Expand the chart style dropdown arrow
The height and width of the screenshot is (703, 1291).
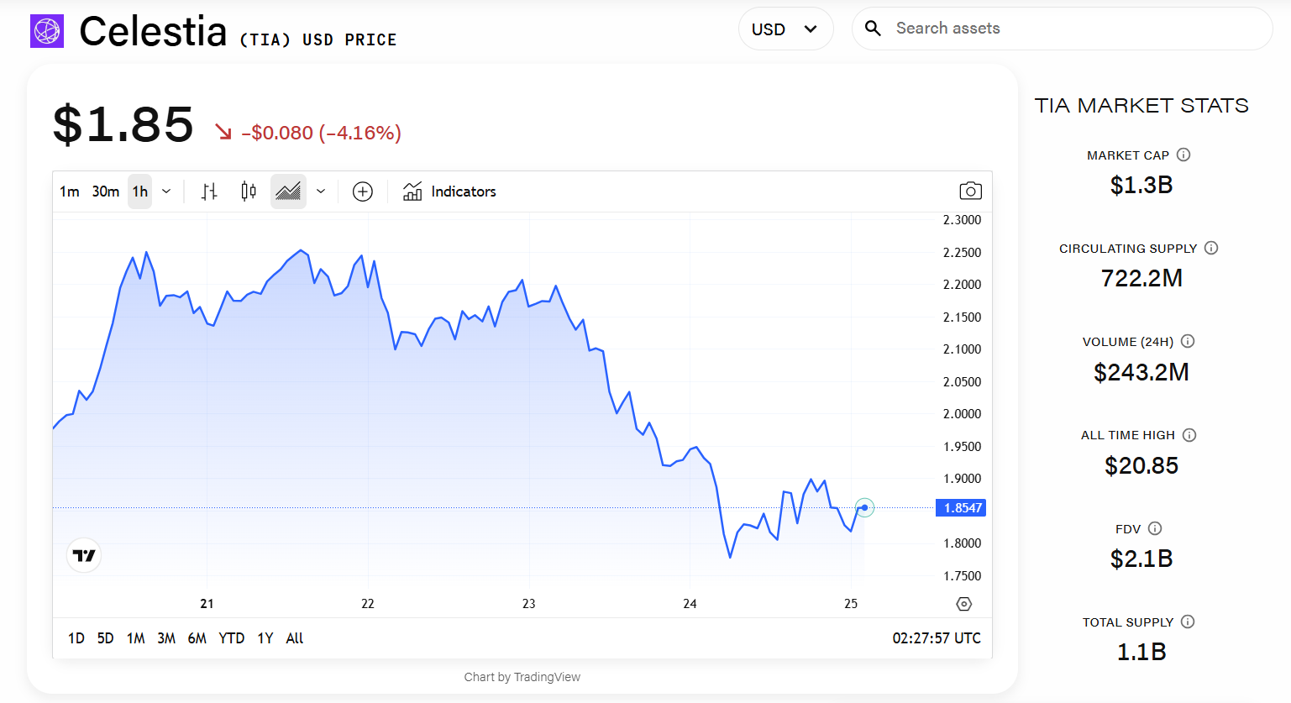(321, 191)
